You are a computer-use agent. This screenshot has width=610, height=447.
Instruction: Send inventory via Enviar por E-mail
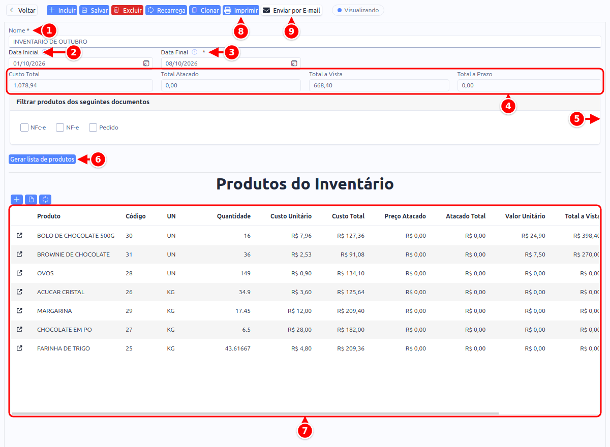tap(291, 10)
